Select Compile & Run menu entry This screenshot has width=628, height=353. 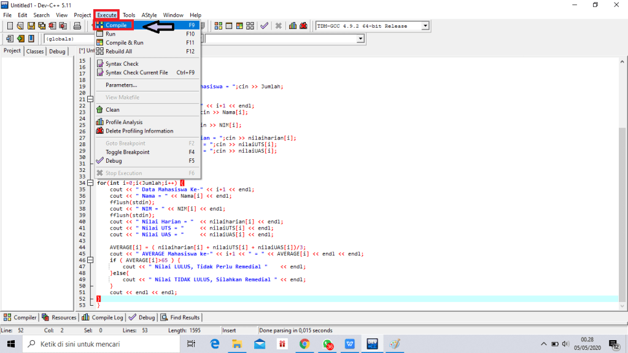coord(124,43)
